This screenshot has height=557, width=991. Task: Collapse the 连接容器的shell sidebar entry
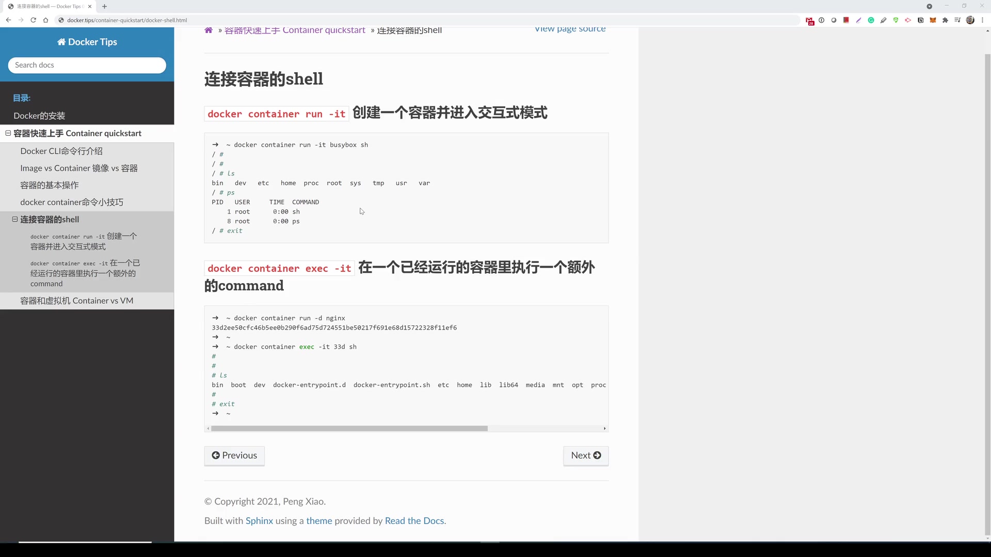(x=15, y=219)
